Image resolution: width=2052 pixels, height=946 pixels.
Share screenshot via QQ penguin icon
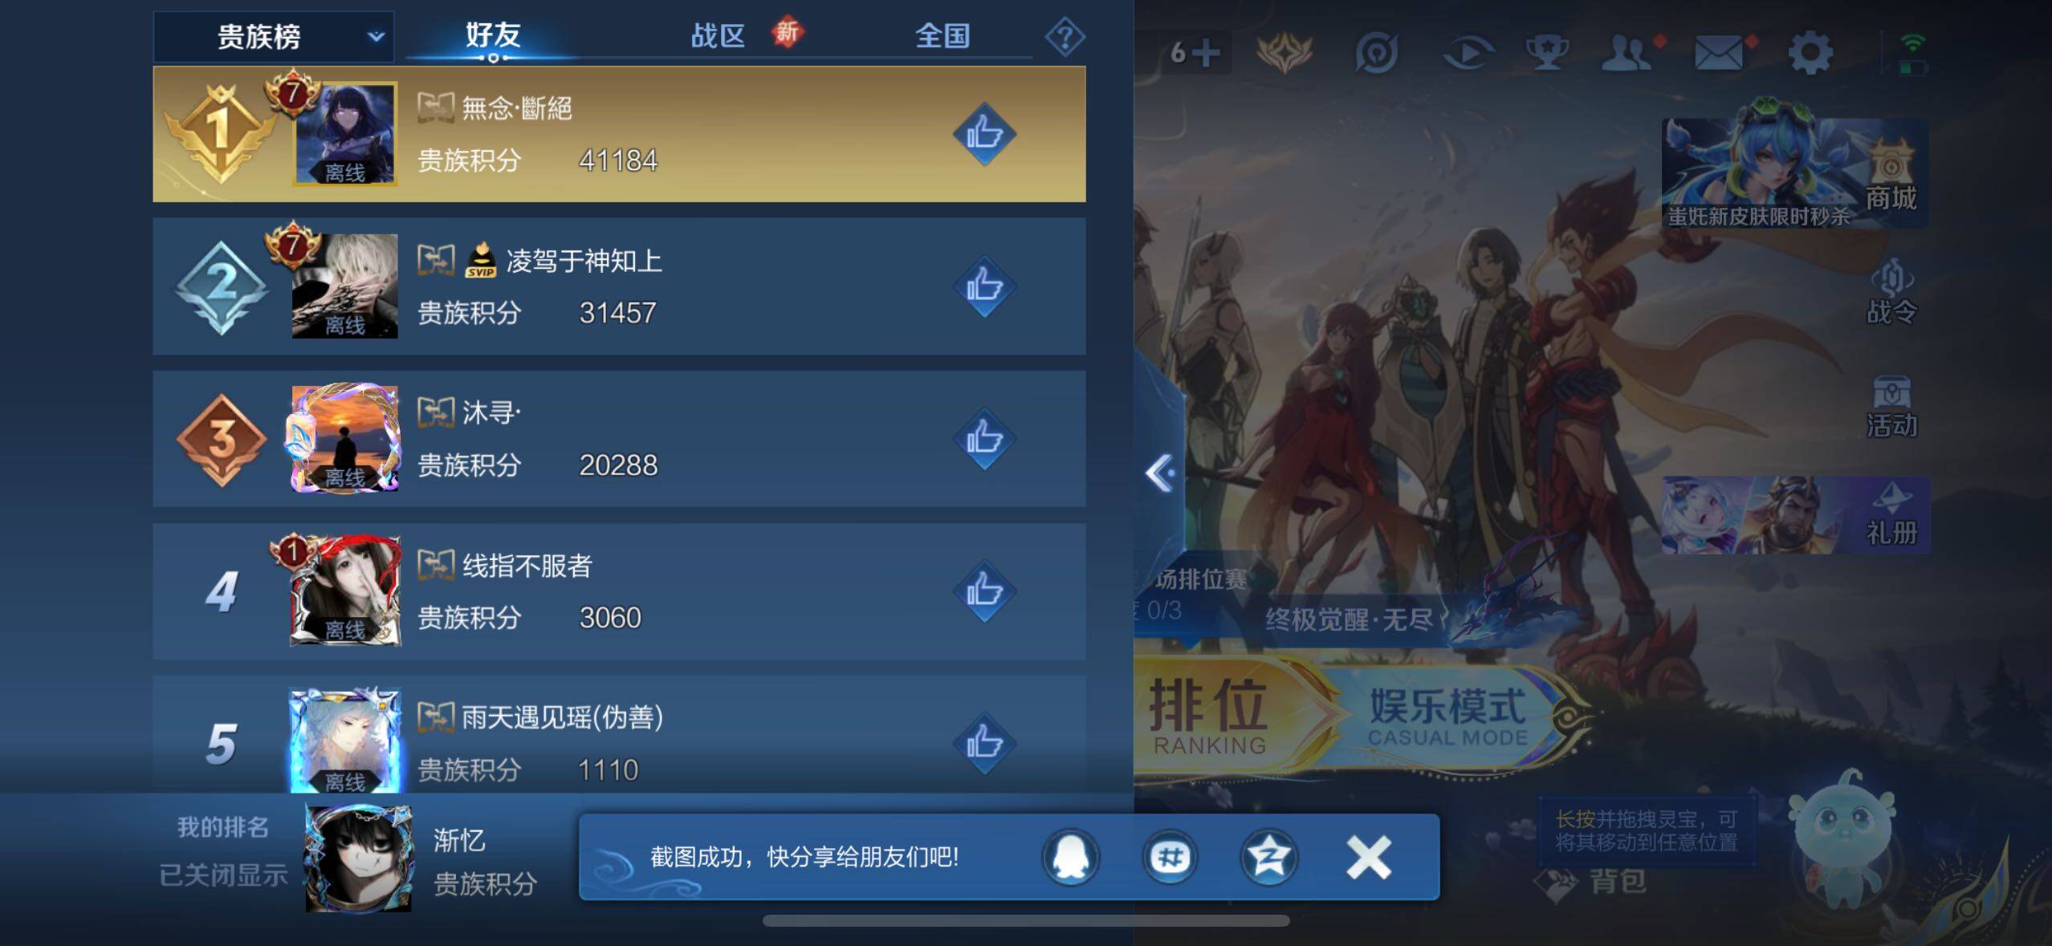[x=1071, y=857]
